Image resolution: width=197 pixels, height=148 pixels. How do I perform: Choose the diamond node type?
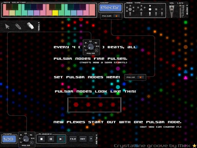(x=150, y=9)
